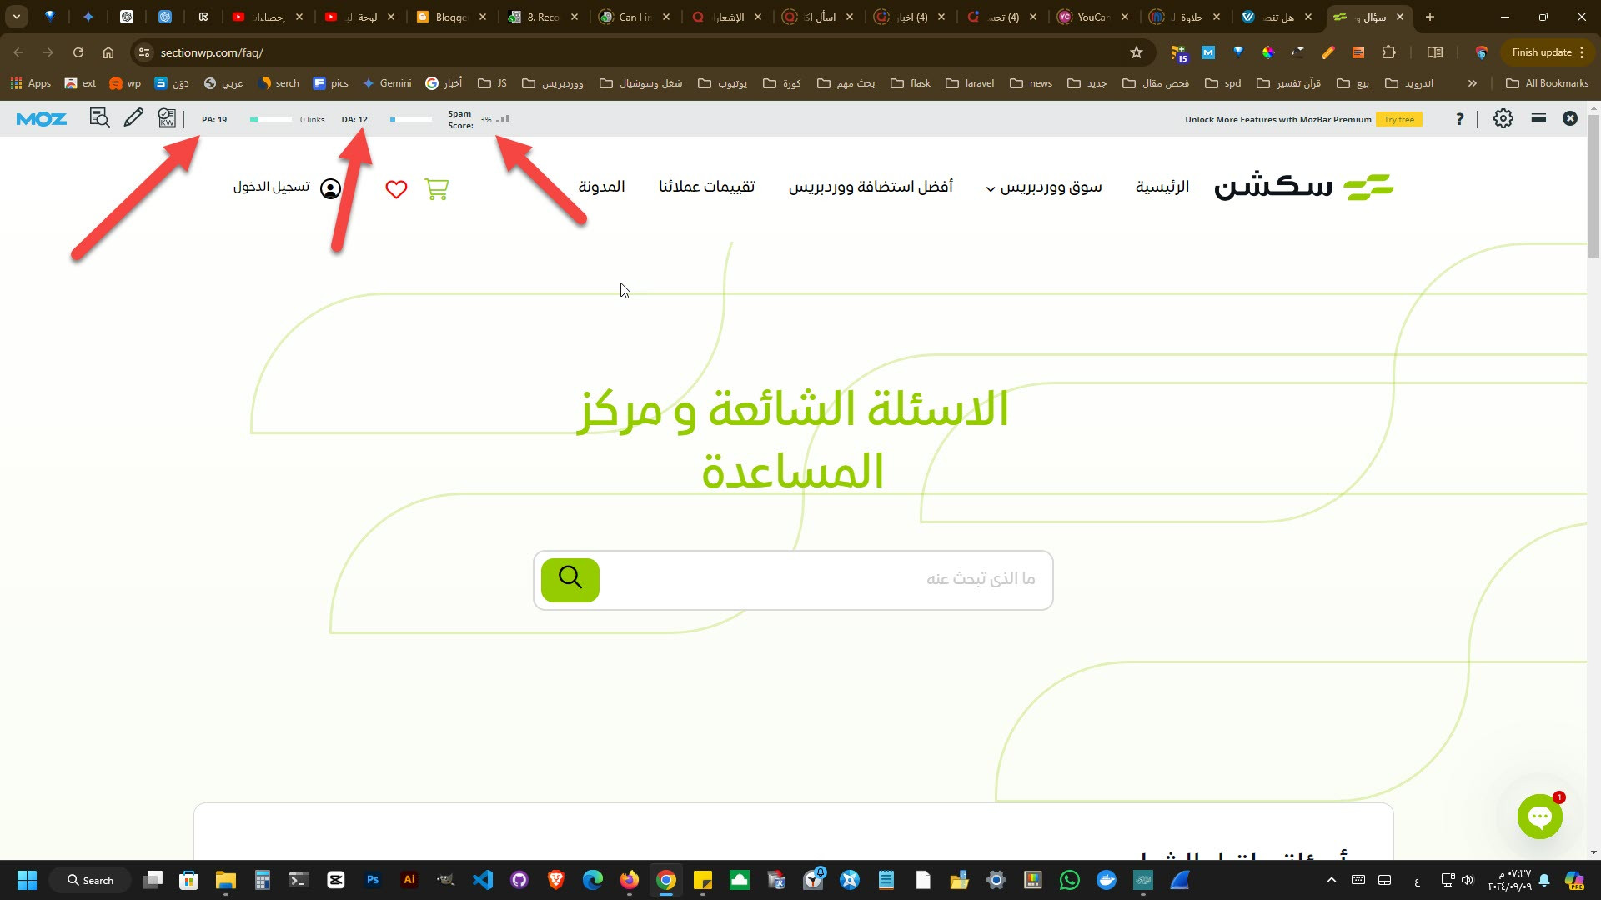Select MozBar highlight links pencil icon

[x=133, y=118]
